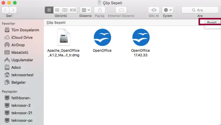The width and height of the screenshot is (221, 125).
Task: Select Tüm Dosyalarım in the sidebar
Action: click(22, 30)
